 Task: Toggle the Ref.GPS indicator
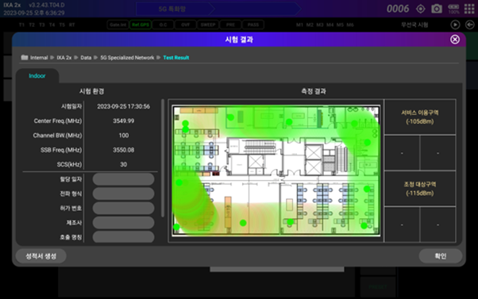coord(141,25)
